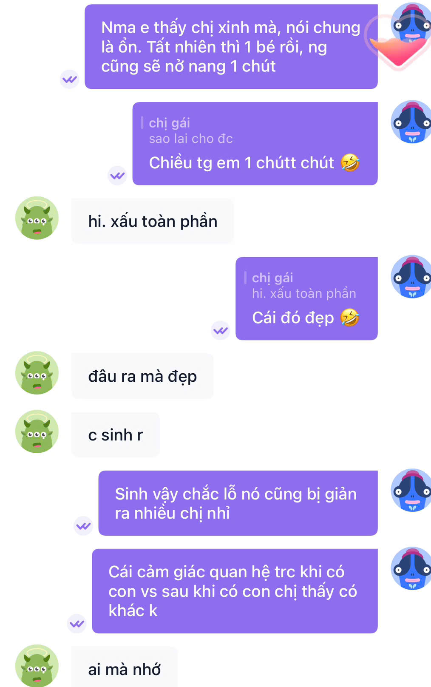Tap read receipt checkmarks beside 'Sinh vậy chắc lỗ nó'
The image size is (431, 687).
pyautogui.click(x=84, y=526)
